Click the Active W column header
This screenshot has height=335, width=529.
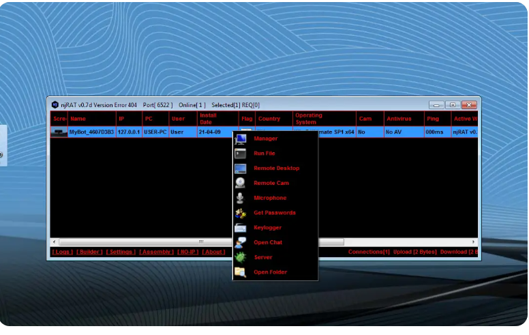464,119
